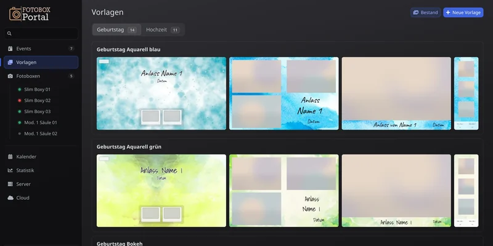The height and width of the screenshot is (246, 493).
Task: Open Aquarell blau three-photo collage thumbnail
Action: (284, 93)
